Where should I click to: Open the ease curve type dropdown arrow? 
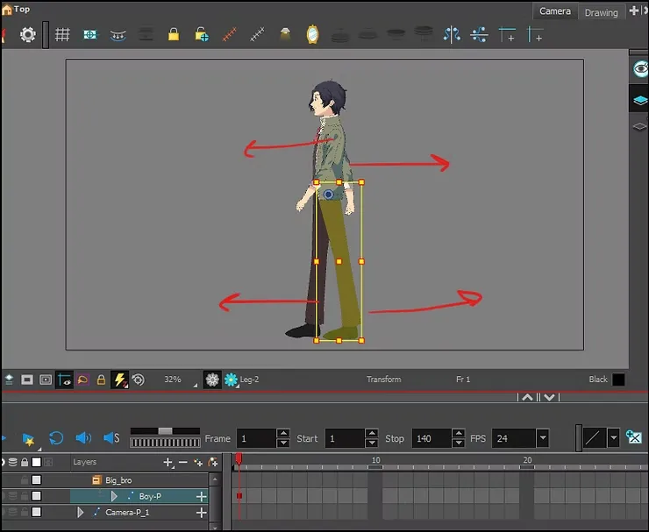pos(613,437)
